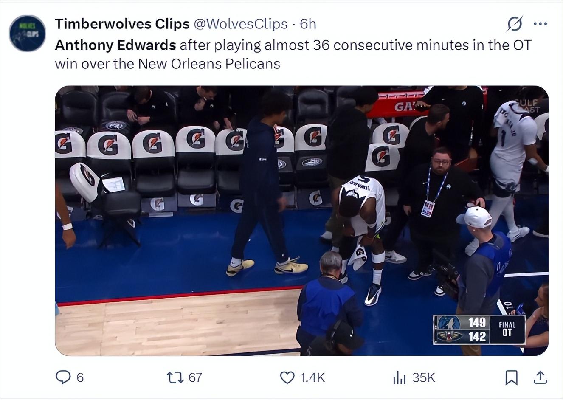
Task: Click the 1.4K likes count
Action: [312, 377]
